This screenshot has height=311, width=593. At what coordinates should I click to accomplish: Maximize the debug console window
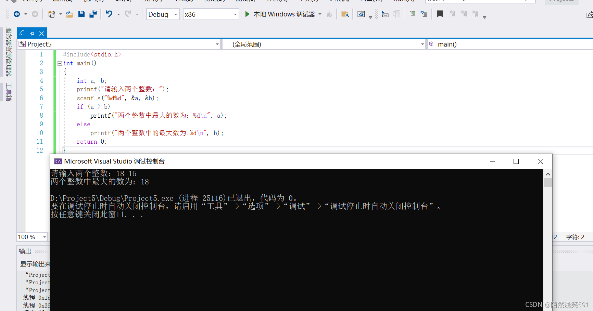point(516,161)
